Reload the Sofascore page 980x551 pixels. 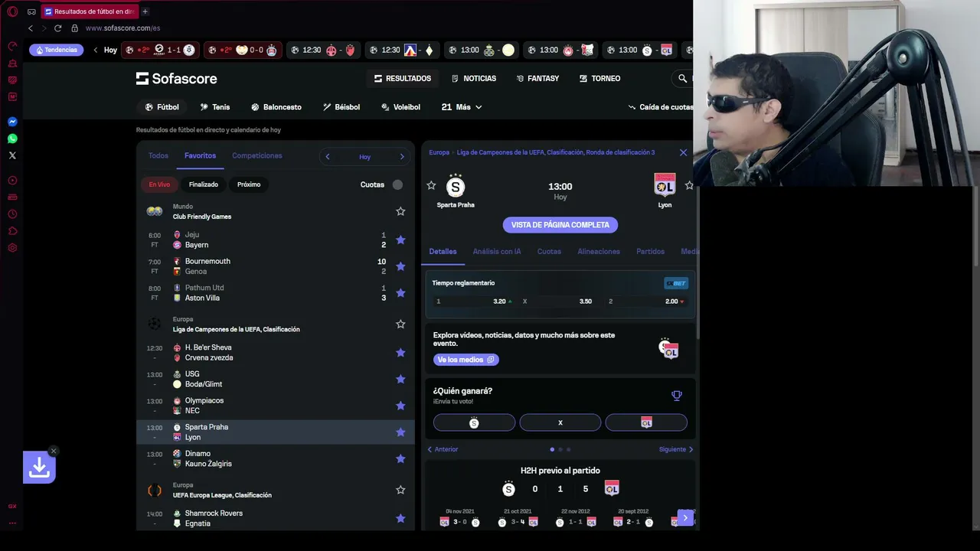57,28
